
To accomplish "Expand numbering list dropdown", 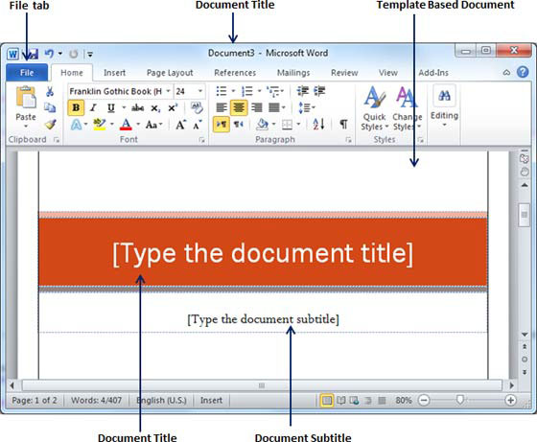I will coord(260,91).
